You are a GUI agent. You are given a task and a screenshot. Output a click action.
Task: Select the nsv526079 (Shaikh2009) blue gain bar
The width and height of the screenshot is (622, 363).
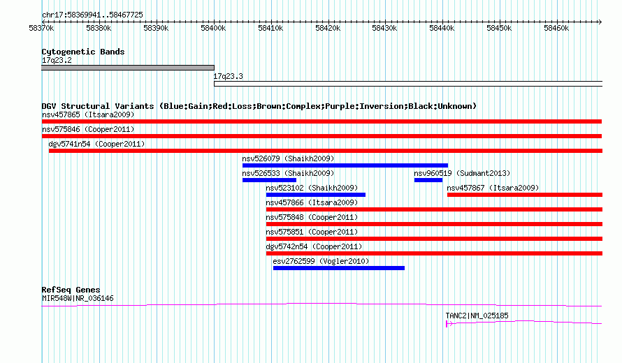click(345, 165)
